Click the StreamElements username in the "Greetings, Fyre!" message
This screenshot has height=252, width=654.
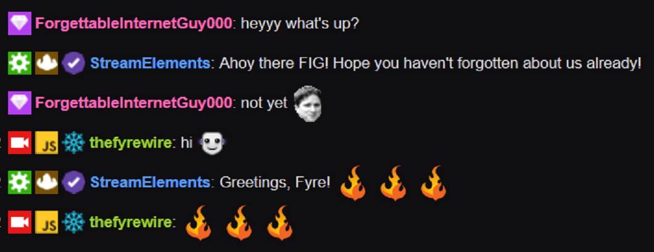[150, 182]
